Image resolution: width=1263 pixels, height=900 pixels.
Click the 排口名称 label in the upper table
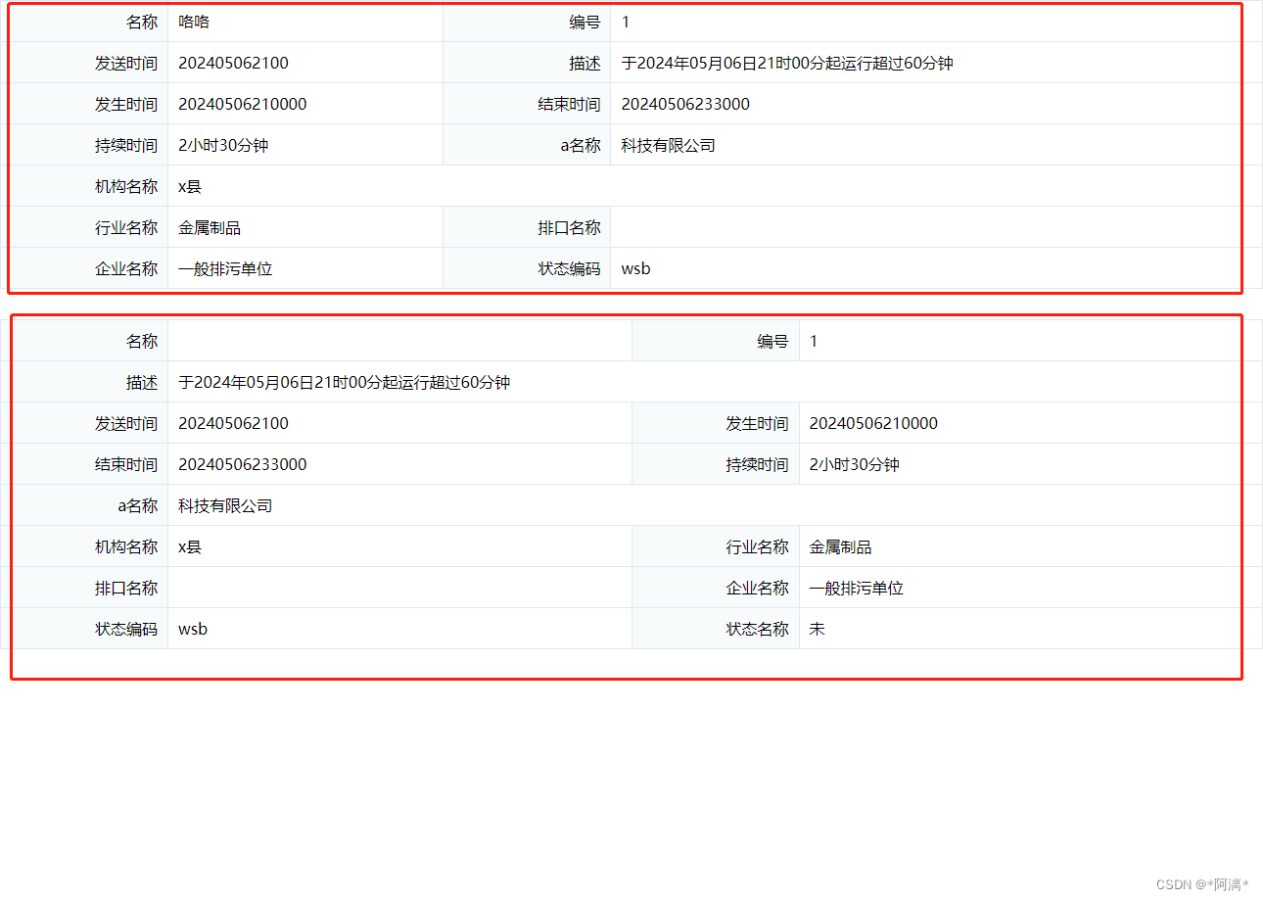point(569,227)
